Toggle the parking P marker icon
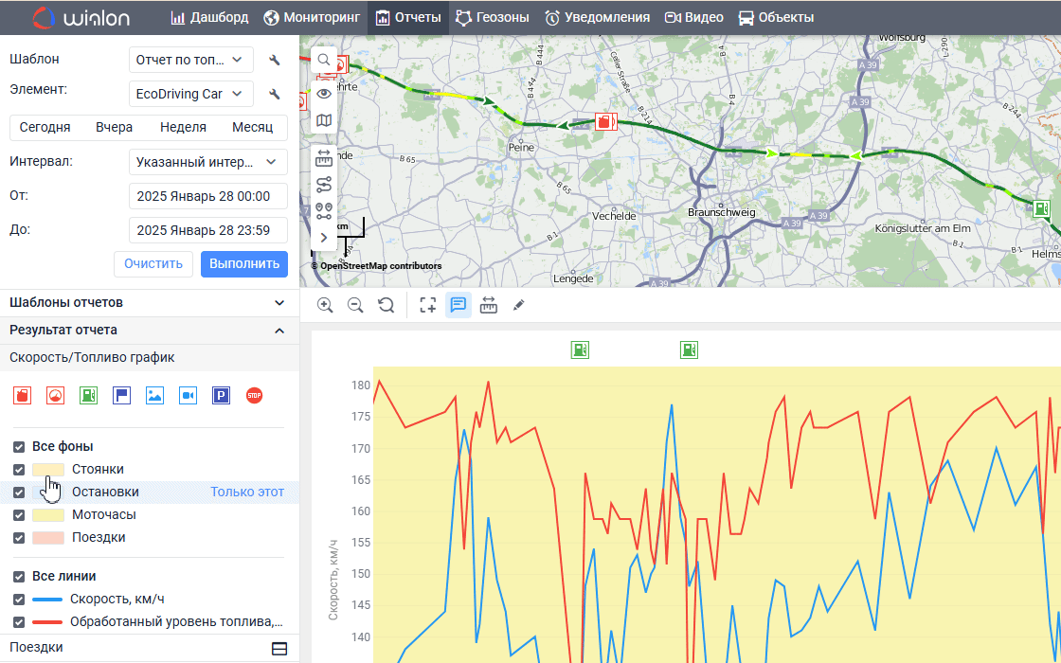Image resolution: width=1061 pixels, height=663 pixels. click(222, 396)
